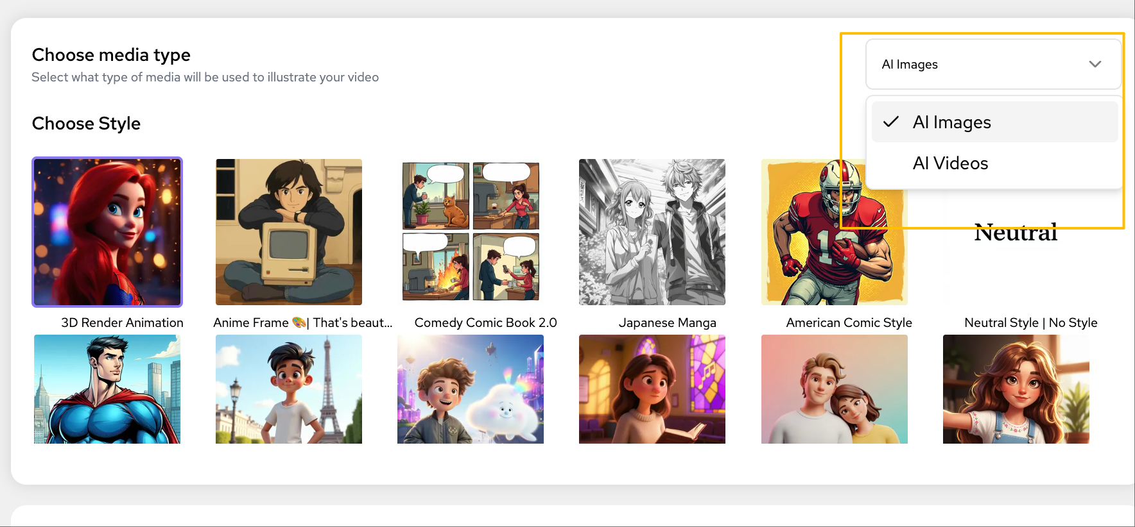Screen dimensions: 1135x527
Task: Choose the boy with cloud character thumbnail
Action: (471, 389)
